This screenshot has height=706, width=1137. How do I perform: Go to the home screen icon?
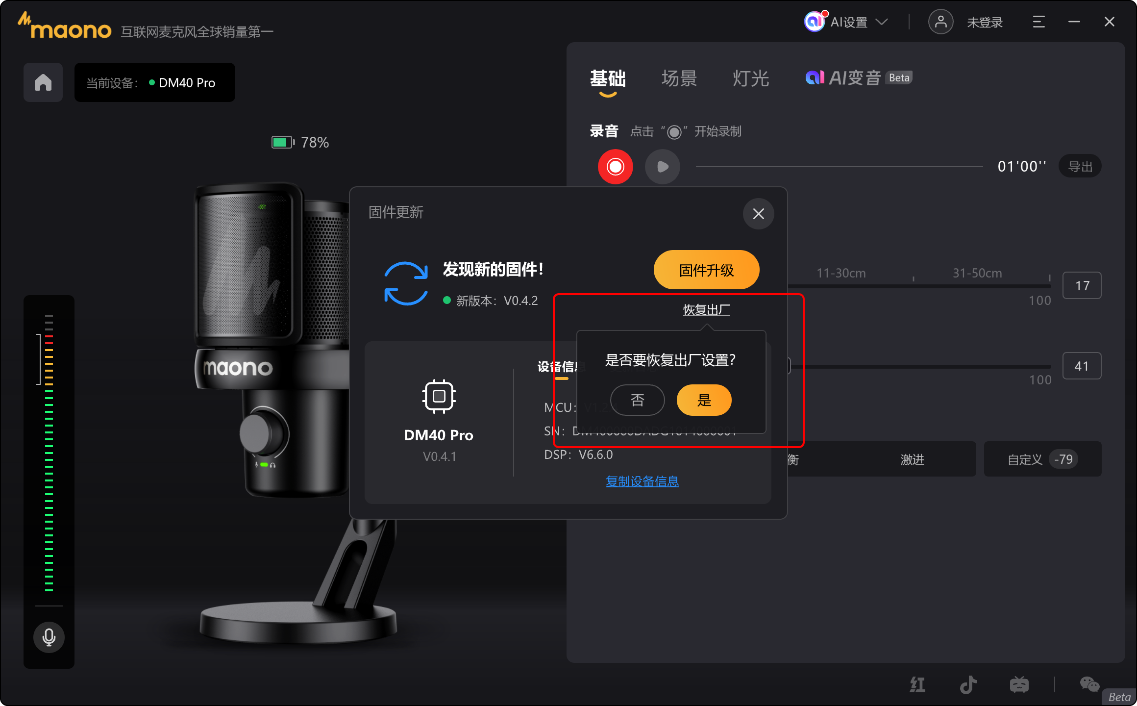click(43, 82)
